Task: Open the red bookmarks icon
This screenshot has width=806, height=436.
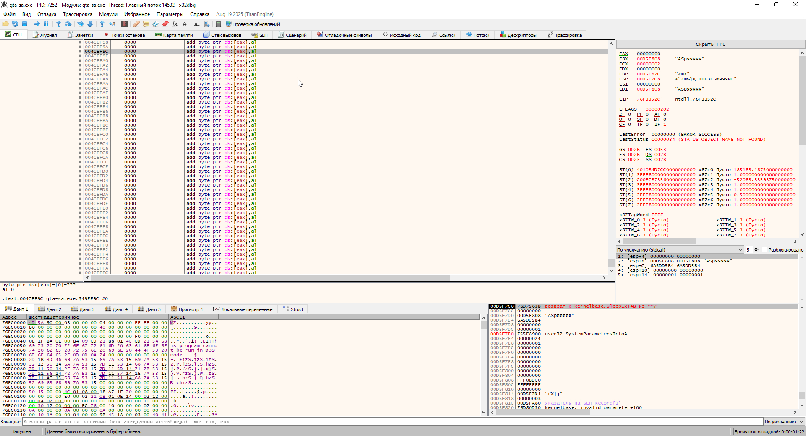Action: (x=165, y=24)
